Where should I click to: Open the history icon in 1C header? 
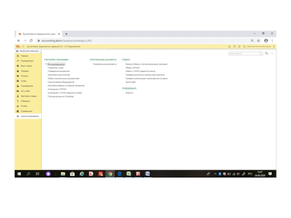click(234, 47)
